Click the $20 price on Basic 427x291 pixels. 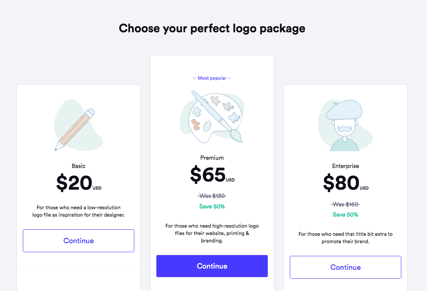point(75,183)
